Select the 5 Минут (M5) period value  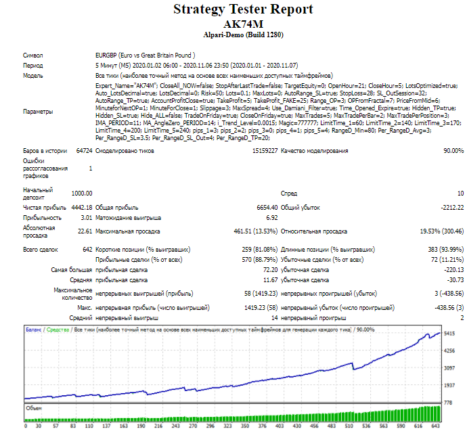(x=196, y=66)
